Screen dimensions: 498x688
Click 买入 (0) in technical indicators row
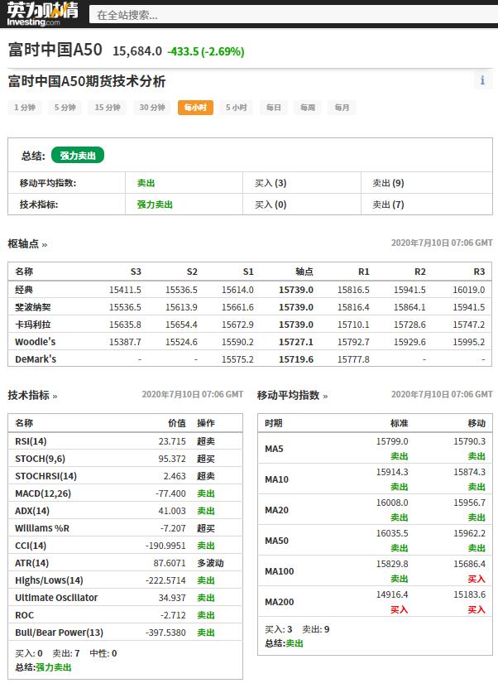pos(271,204)
